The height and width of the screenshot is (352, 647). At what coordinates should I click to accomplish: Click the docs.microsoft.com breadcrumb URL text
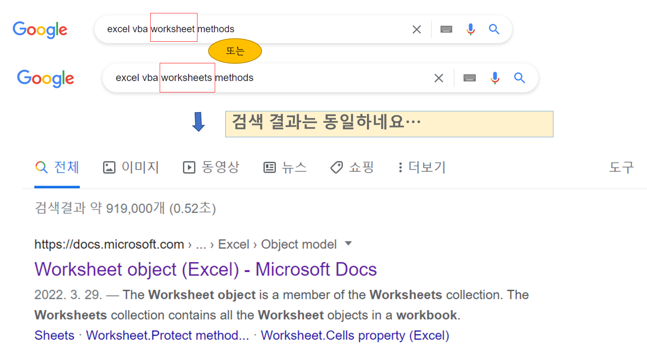tap(109, 244)
